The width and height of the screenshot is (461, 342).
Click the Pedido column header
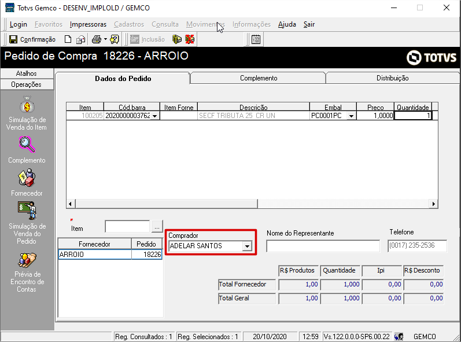[x=146, y=244]
